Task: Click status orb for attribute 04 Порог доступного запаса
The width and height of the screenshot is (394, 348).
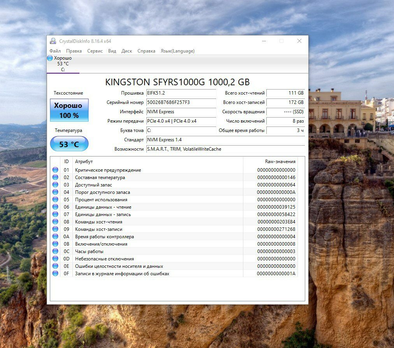Action: [x=55, y=192]
